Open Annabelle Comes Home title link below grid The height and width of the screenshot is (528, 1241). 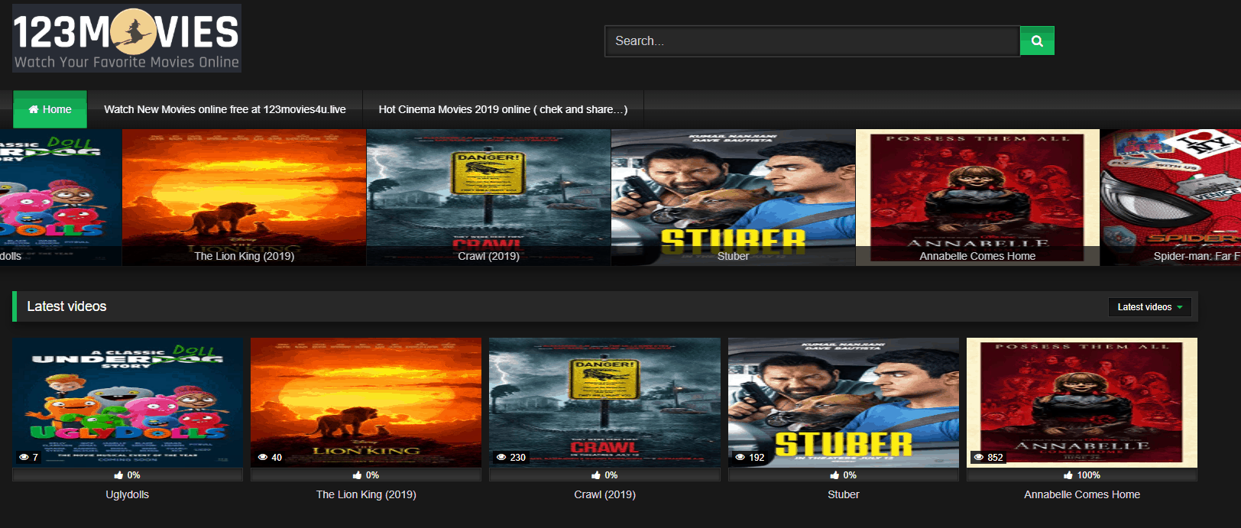click(x=1082, y=494)
